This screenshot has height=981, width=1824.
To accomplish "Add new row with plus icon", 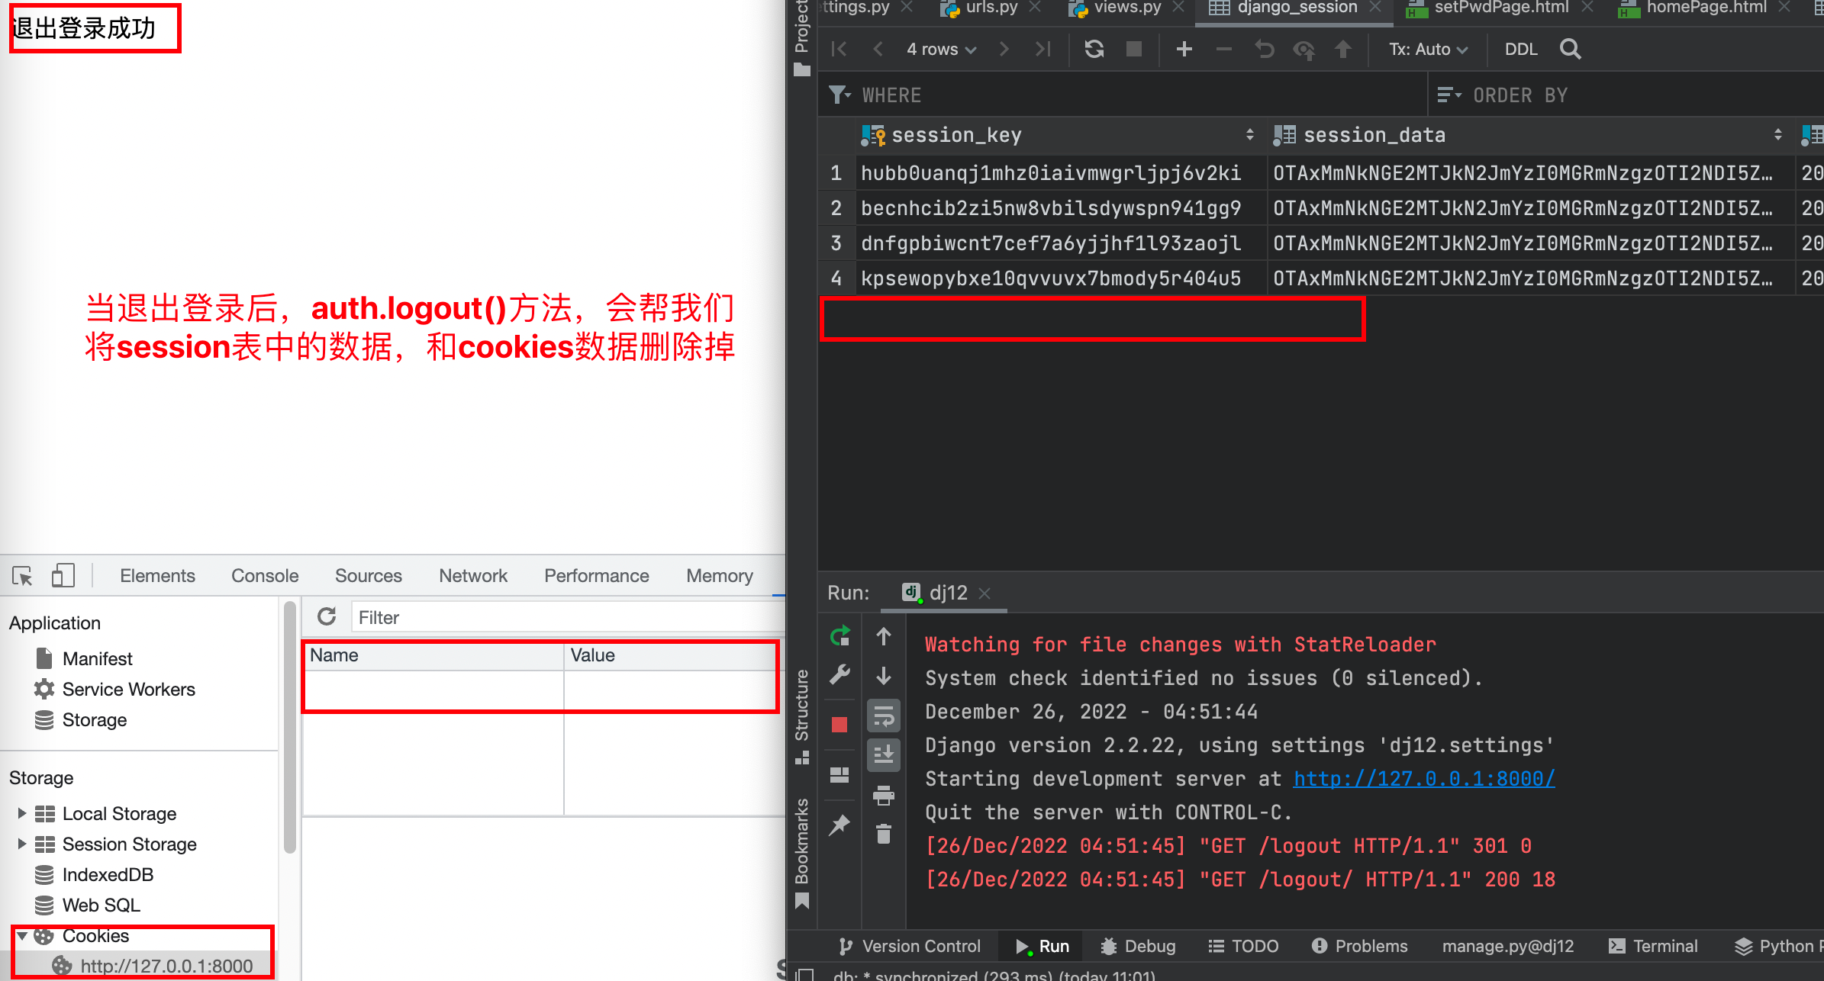I will [1184, 50].
